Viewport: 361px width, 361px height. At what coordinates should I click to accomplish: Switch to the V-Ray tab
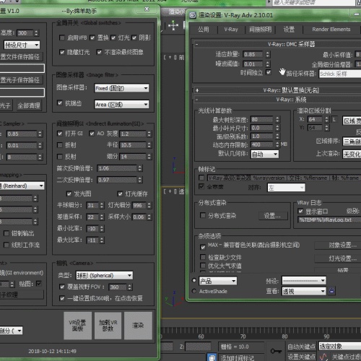tap(231, 30)
